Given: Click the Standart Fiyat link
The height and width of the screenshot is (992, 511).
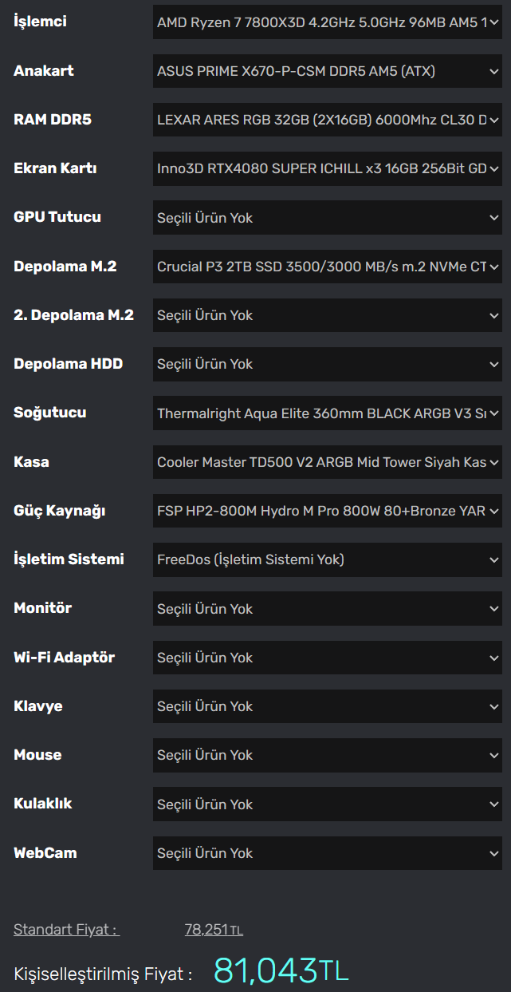Looking at the screenshot, I should pyautogui.click(x=66, y=930).
